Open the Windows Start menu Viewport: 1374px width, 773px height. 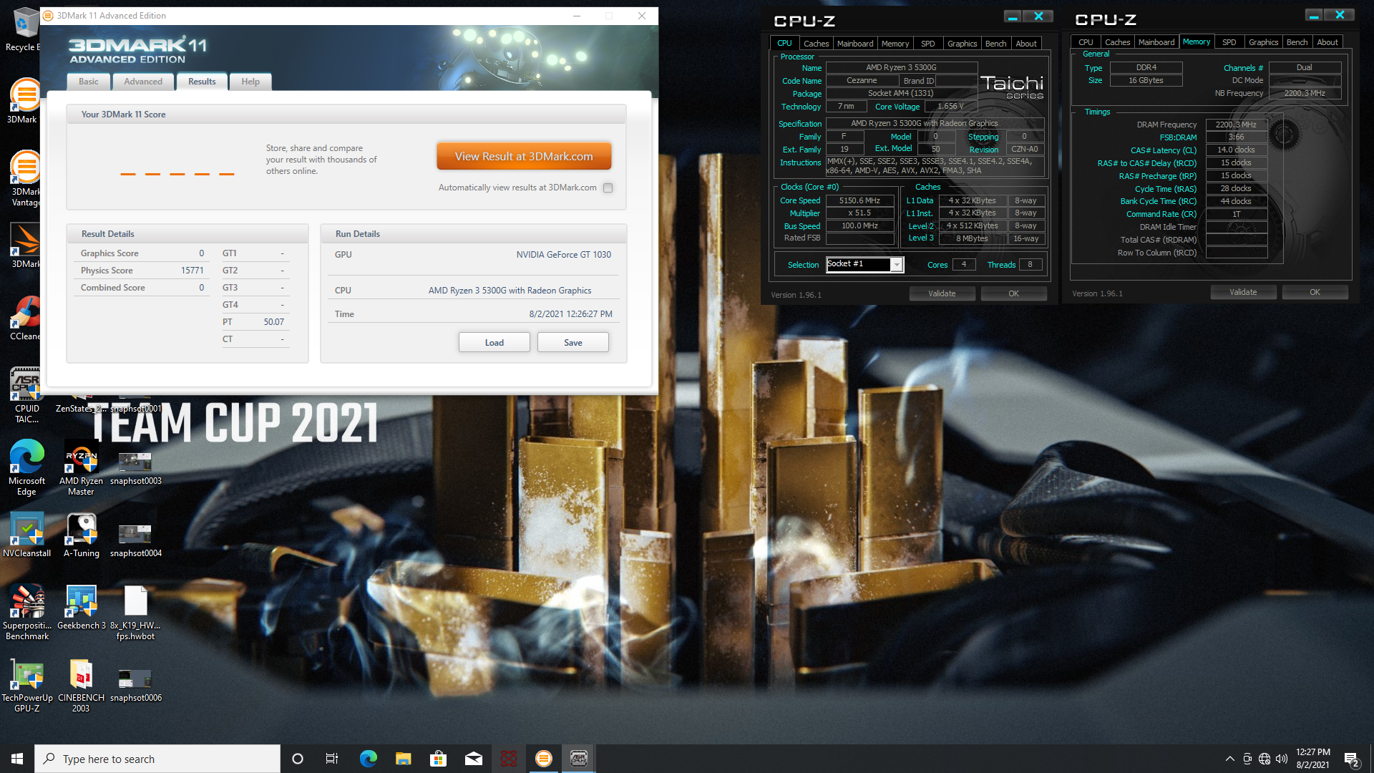(x=17, y=759)
